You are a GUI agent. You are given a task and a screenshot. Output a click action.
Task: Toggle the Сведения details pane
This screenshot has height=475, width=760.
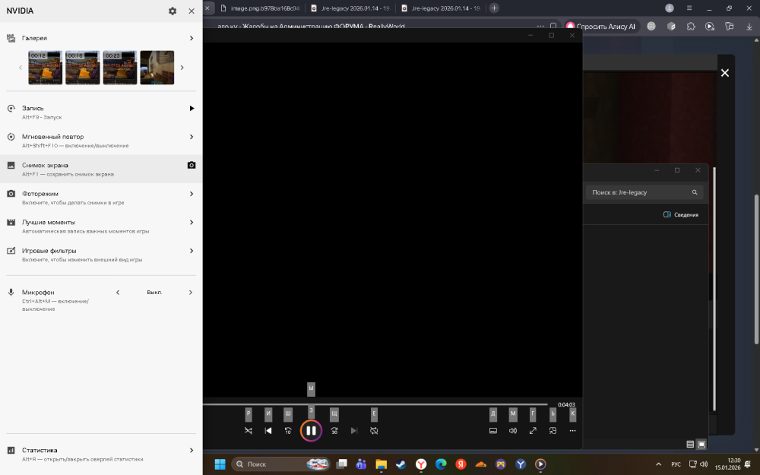point(681,215)
